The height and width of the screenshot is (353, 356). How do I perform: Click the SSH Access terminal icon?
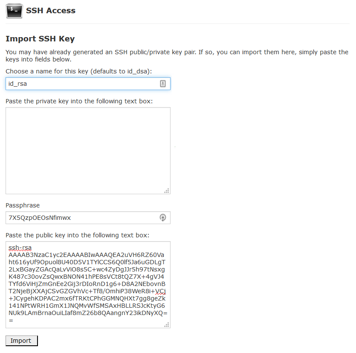click(14, 11)
